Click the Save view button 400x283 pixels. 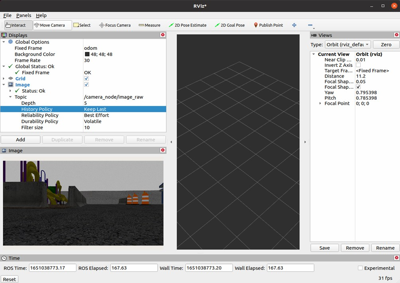click(x=324, y=248)
